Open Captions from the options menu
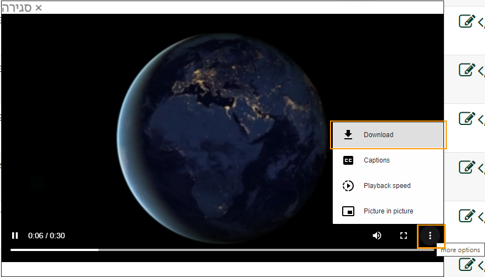Image resolution: width=485 pixels, height=277 pixels. point(388,160)
